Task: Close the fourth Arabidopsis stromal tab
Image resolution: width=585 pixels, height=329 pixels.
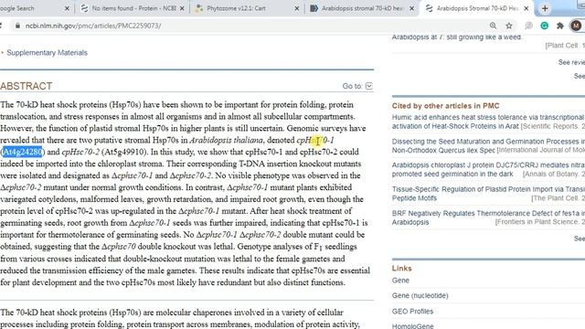Action: point(411,8)
